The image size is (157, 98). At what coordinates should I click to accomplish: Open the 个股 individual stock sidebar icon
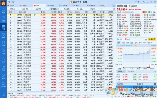click(3, 19)
